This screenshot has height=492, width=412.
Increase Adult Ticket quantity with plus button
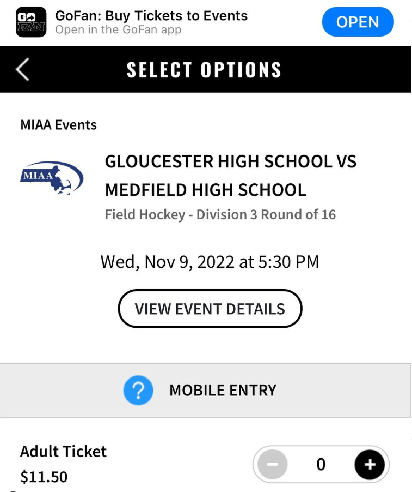pyautogui.click(x=370, y=465)
